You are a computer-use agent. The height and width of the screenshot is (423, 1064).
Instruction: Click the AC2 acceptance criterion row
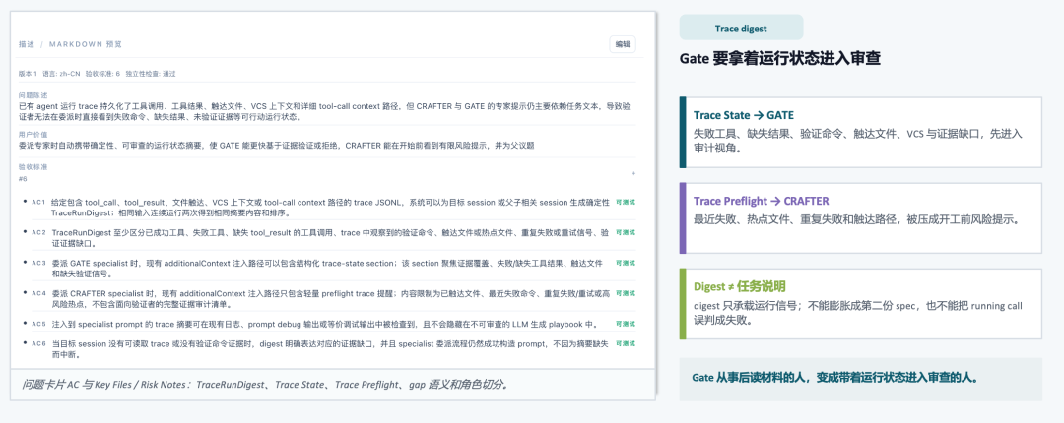click(328, 237)
